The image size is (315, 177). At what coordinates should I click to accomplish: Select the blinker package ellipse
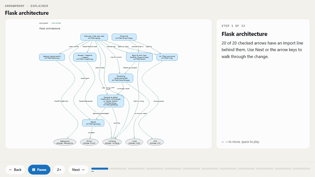coord(89,142)
